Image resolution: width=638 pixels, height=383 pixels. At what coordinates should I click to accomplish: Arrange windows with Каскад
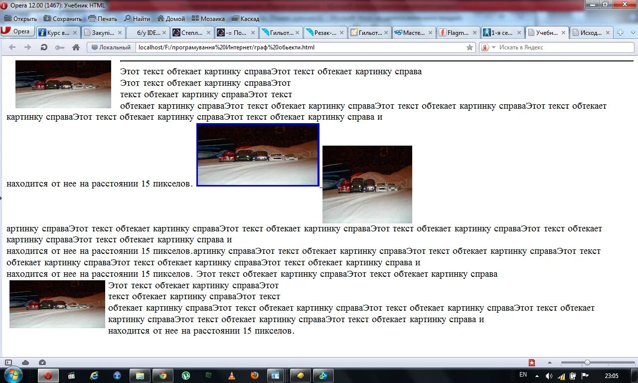tap(245, 18)
